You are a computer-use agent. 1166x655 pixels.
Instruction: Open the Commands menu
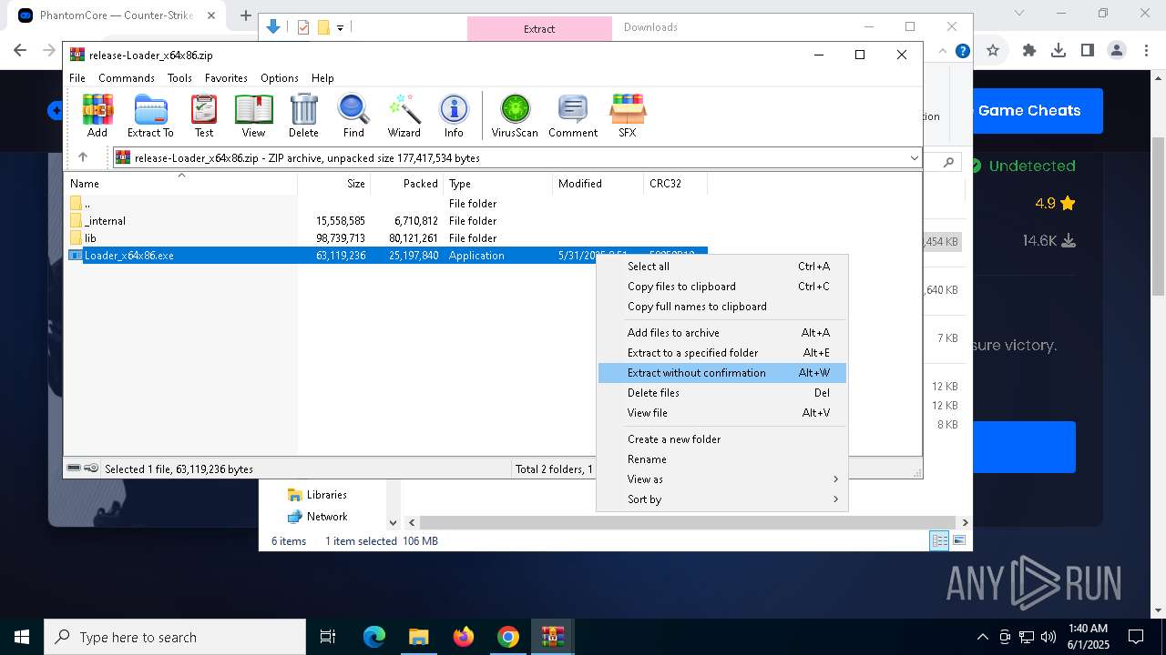point(127,78)
